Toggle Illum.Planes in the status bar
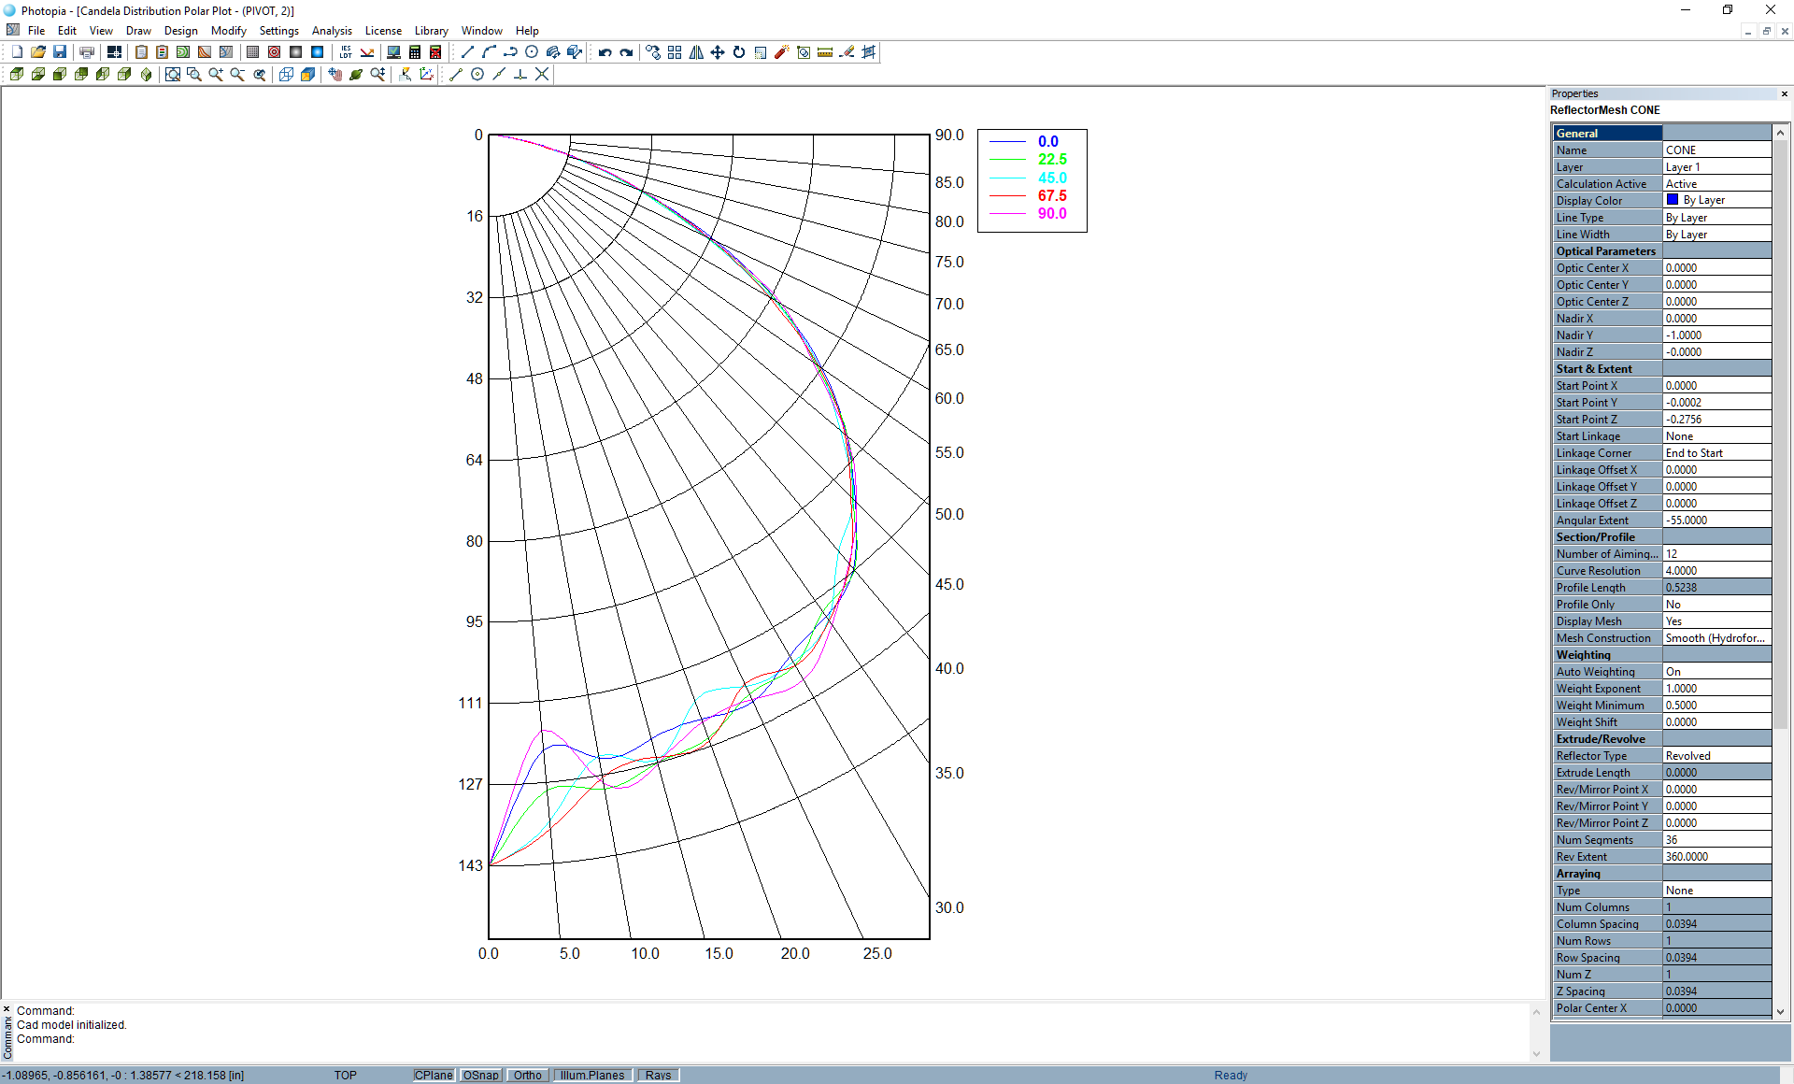The width and height of the screenshot is (1794, 1084). pyautogui.click(x=592, y=1075)
